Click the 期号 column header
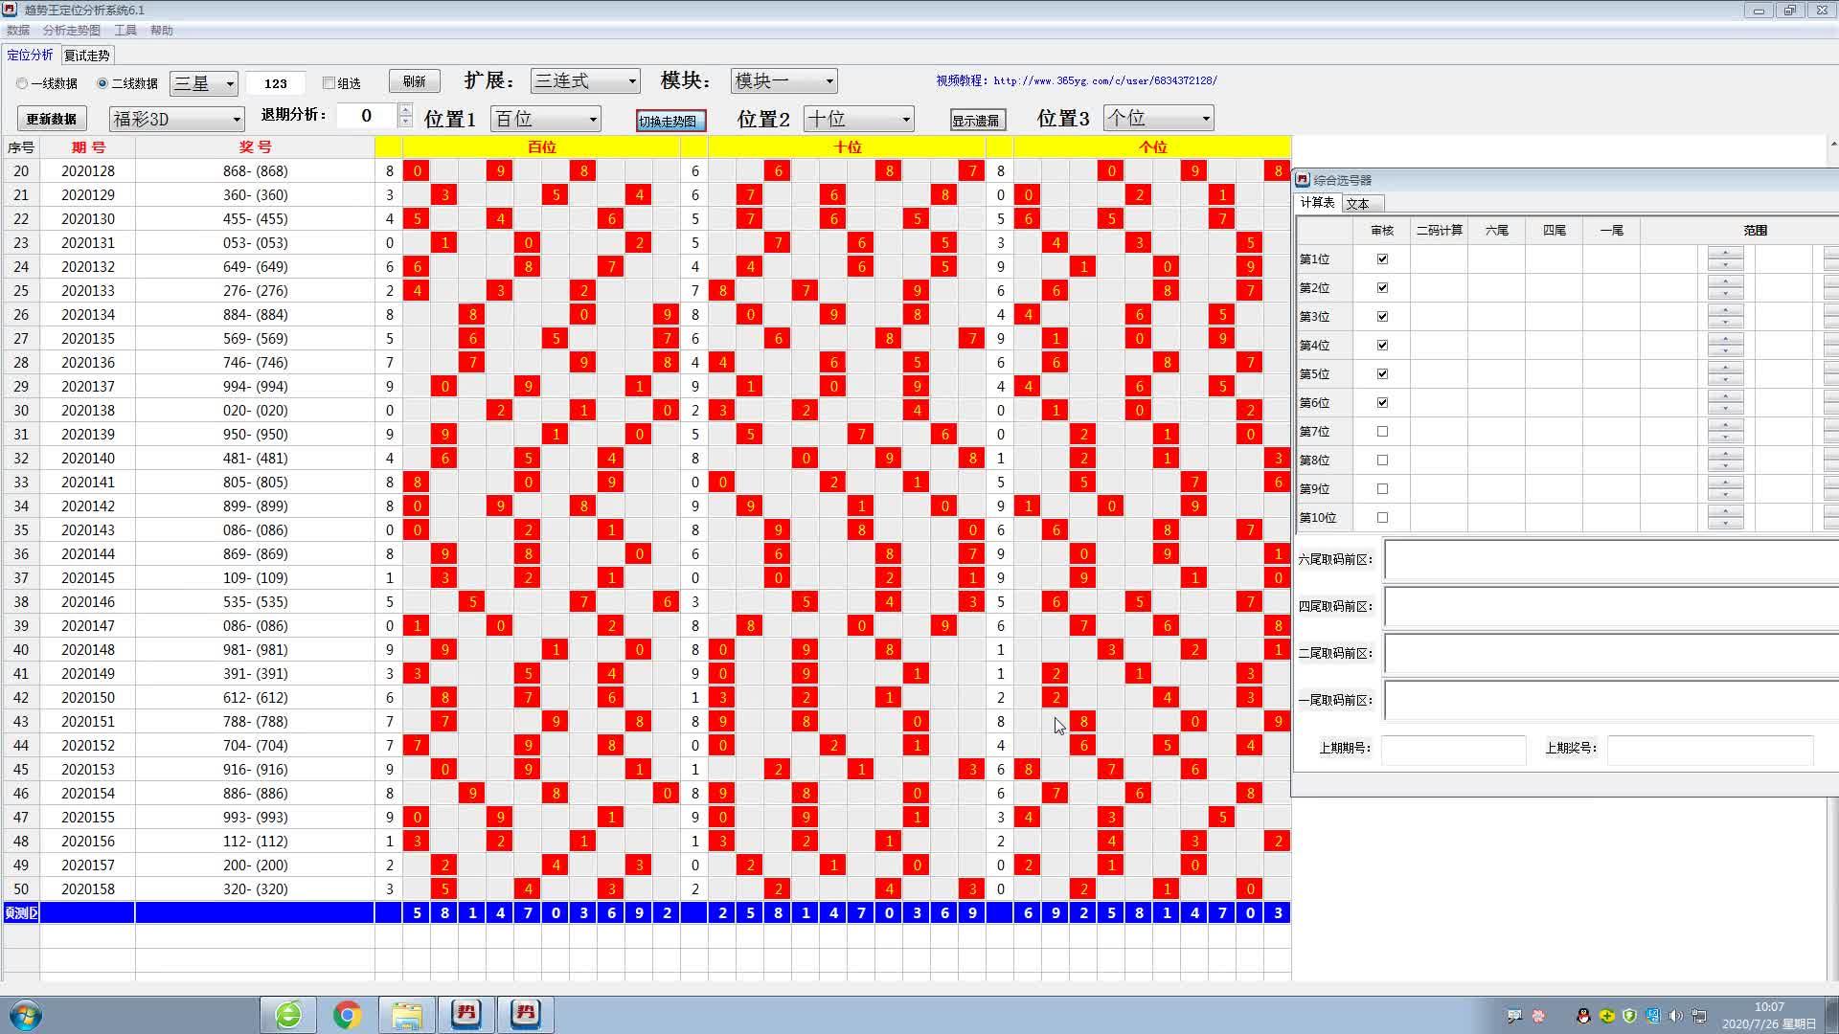The image size is (1839, 1034). (x=88, y=147)
